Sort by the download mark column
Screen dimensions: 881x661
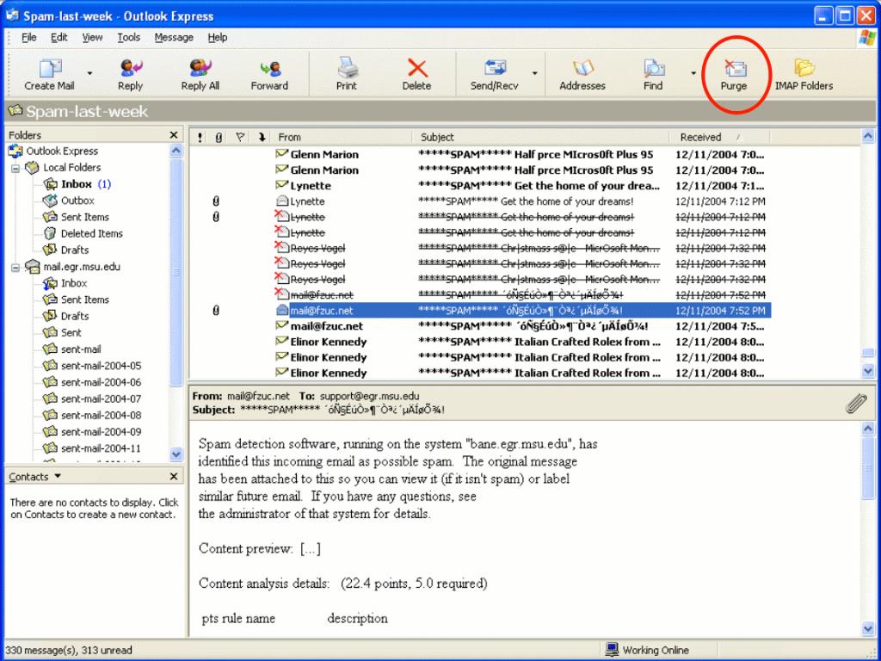262,137
